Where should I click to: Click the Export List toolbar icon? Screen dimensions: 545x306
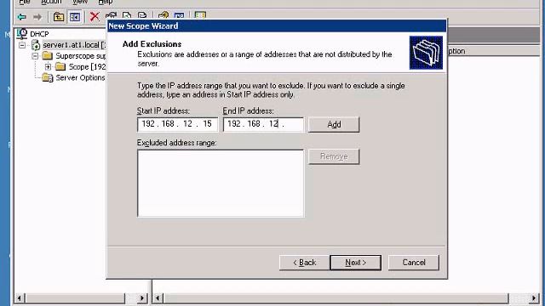142,15
